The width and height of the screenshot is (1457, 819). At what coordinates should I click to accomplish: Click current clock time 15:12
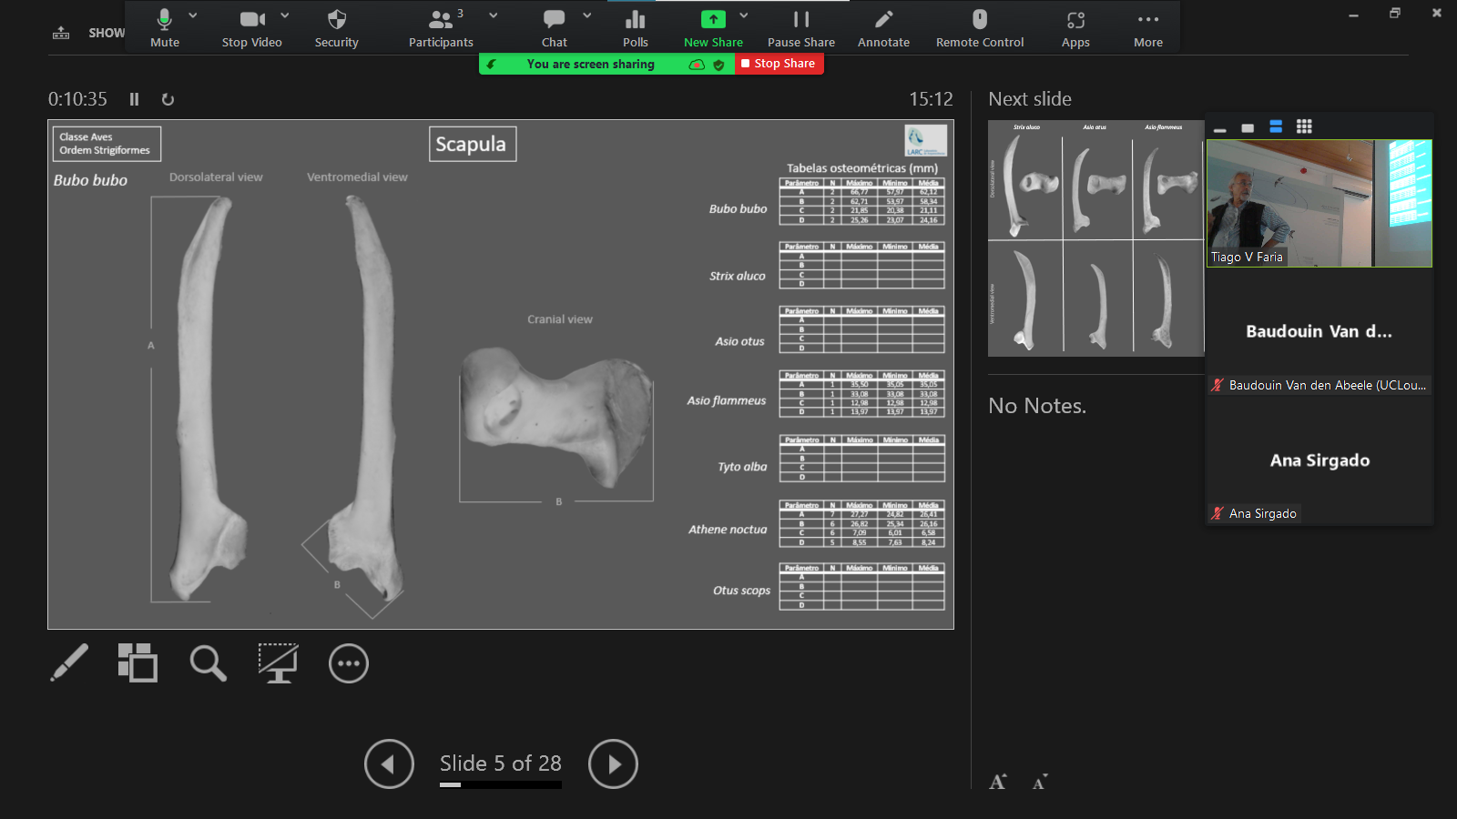coord(931,99)
